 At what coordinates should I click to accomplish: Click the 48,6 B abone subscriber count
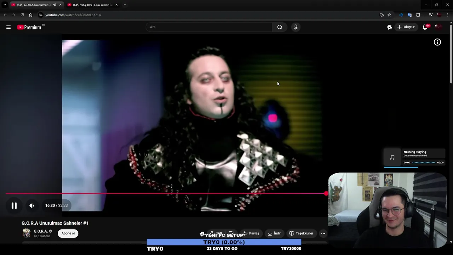click(42, 236)
